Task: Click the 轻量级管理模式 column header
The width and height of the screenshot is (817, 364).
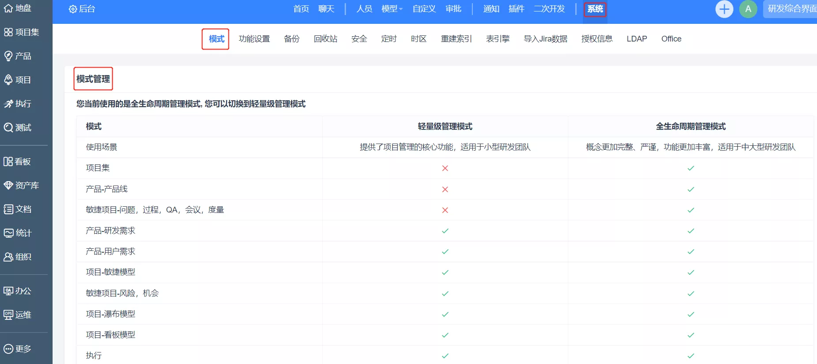Action: click(x=445, y=127)
